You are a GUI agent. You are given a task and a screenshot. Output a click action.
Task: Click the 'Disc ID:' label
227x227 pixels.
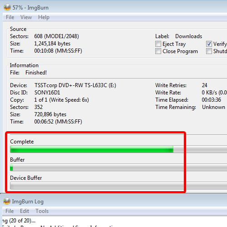click(19, 93)
